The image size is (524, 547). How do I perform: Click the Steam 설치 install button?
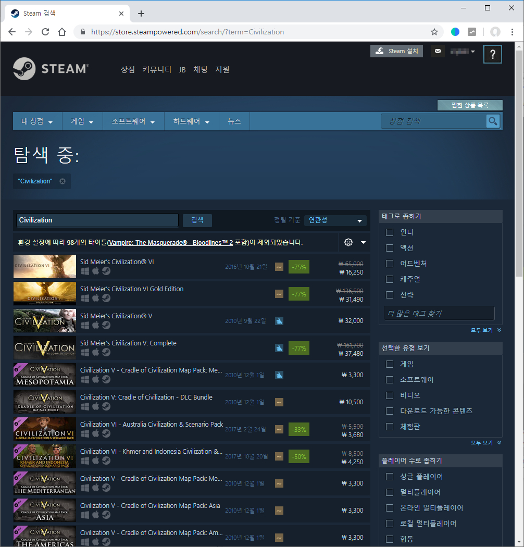coord(396,51)
